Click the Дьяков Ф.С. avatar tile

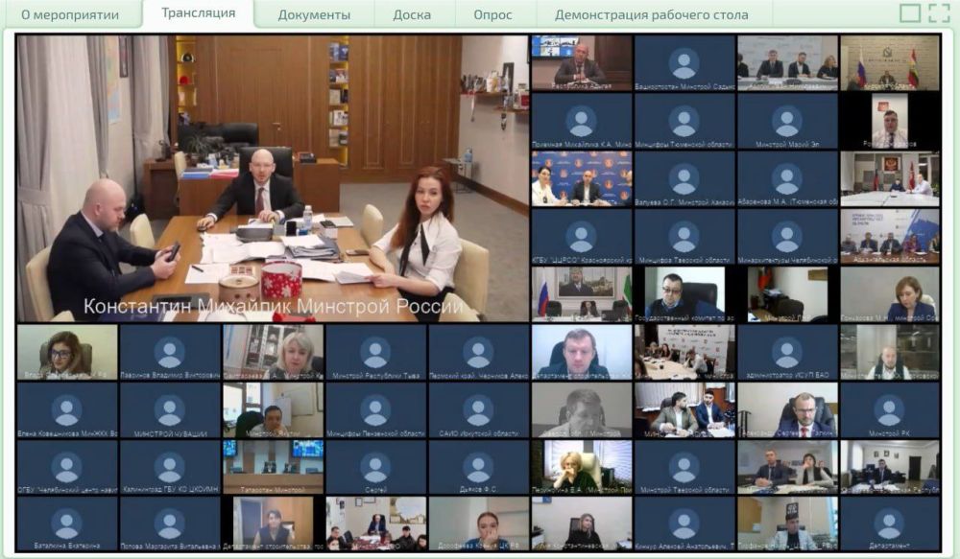point(477,467)
